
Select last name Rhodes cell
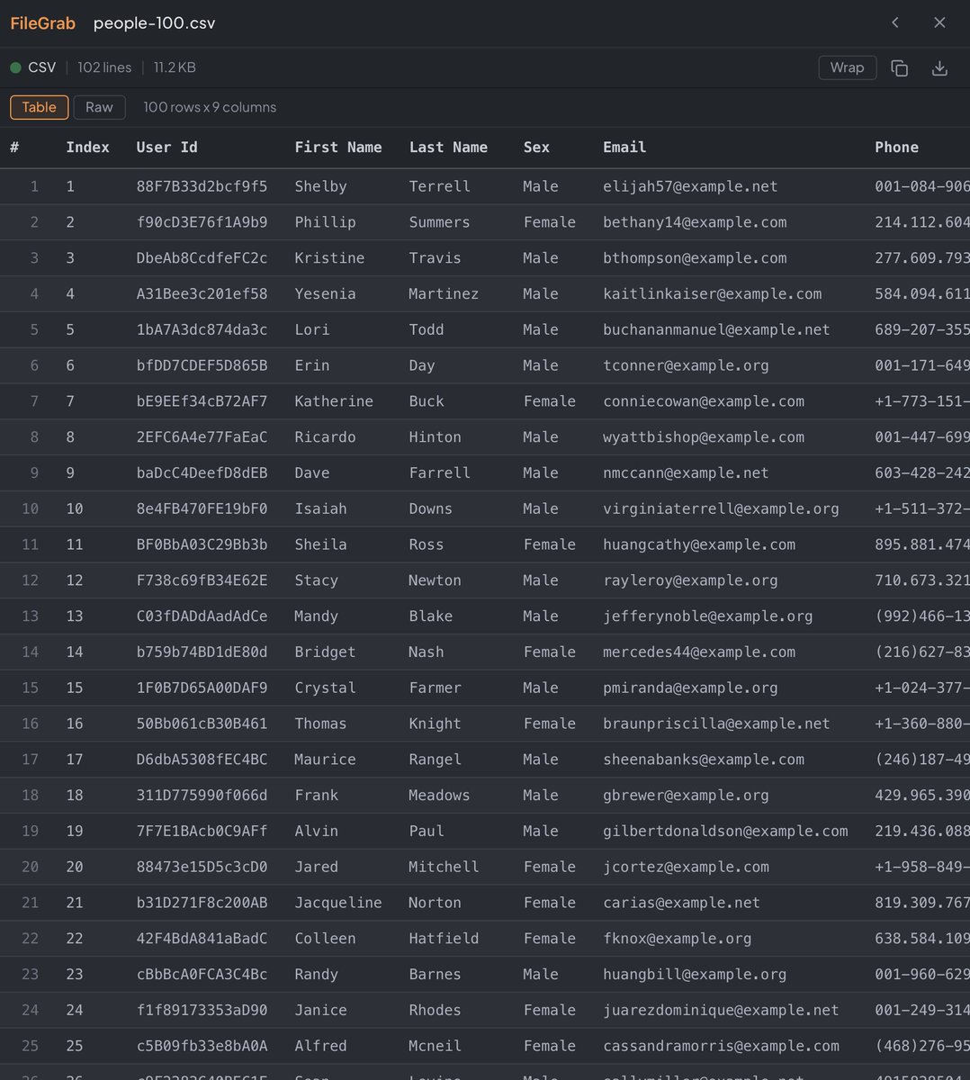(435, 1011)
